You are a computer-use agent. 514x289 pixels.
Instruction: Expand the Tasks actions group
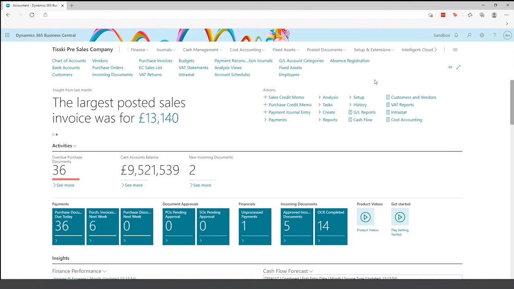point(325,105)
